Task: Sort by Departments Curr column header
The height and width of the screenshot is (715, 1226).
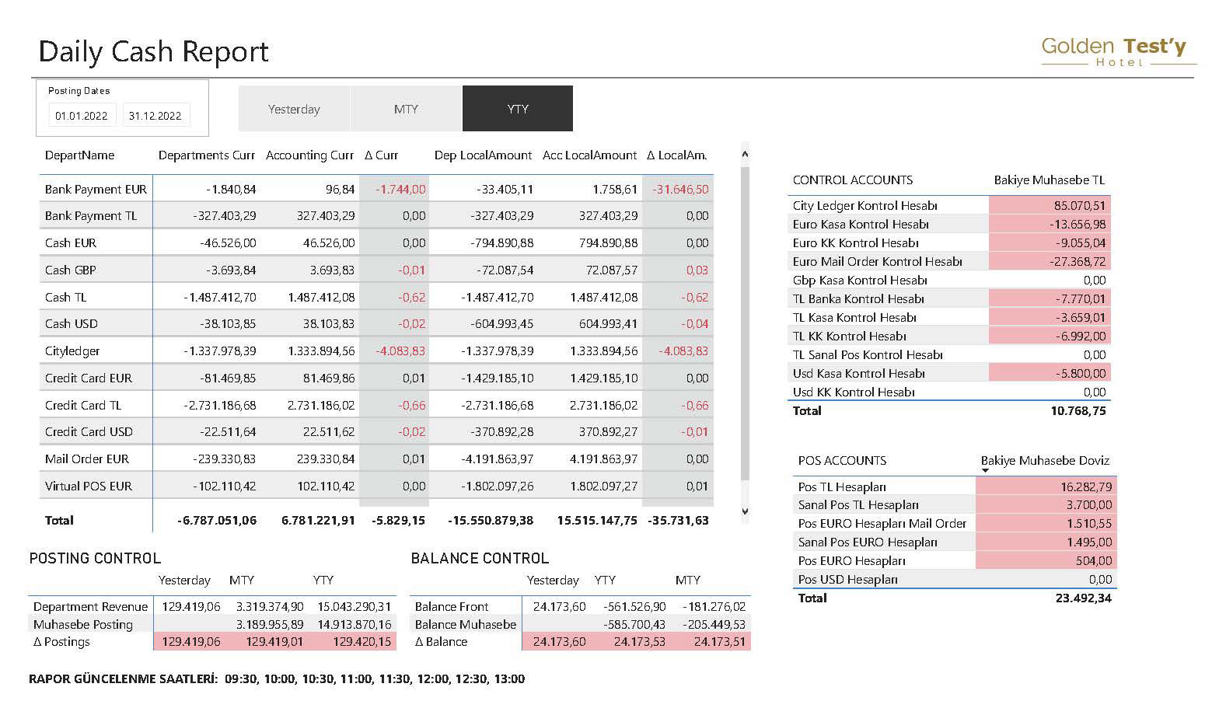Action: [207, 155]
